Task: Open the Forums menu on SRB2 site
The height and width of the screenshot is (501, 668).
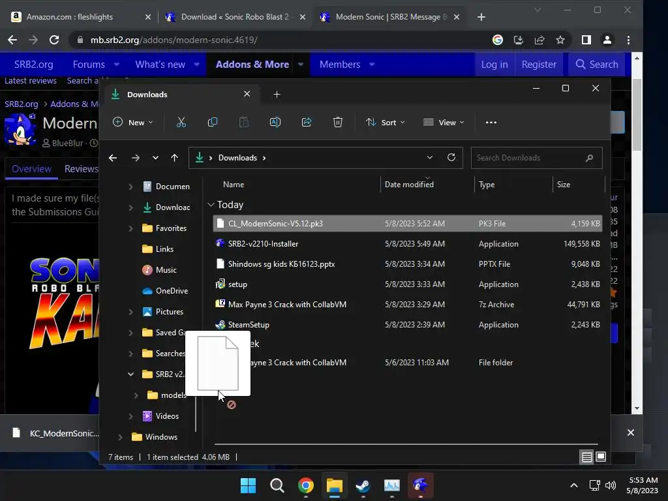Action: pyautogui.click(x=89, y=65)
